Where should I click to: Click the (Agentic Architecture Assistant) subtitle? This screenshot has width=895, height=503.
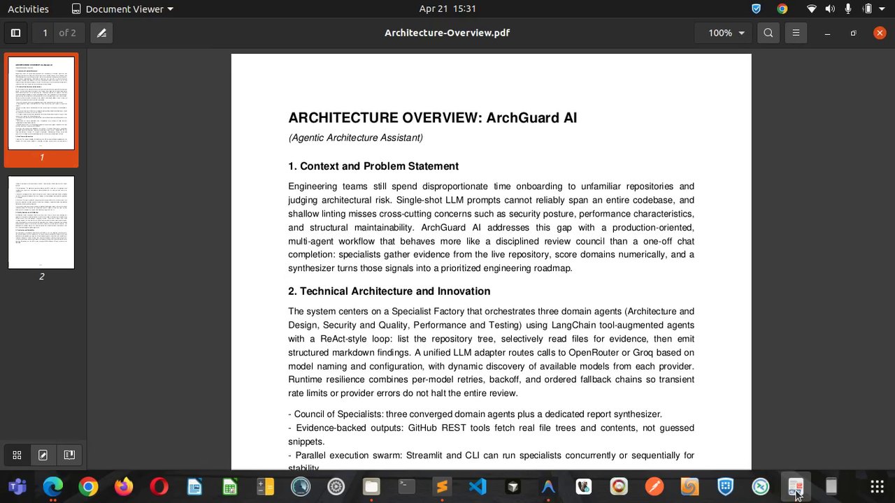(x=356, y=138)
